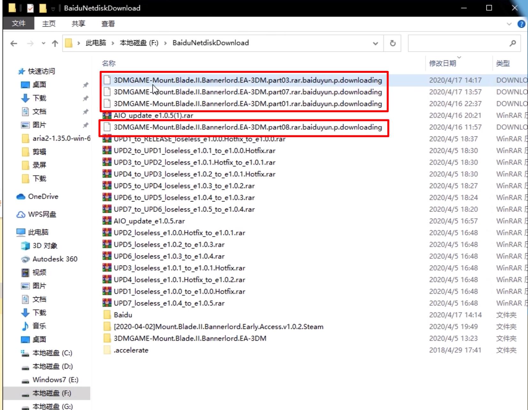Click the part03.rar.baiduyun.p.downloading file icon

tap(107, 80)
